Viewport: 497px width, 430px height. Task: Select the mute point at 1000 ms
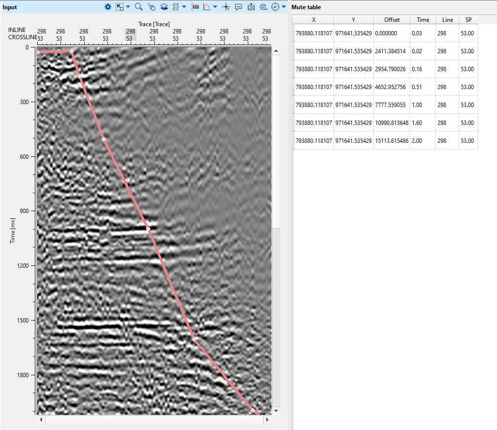tap(149, 229)
